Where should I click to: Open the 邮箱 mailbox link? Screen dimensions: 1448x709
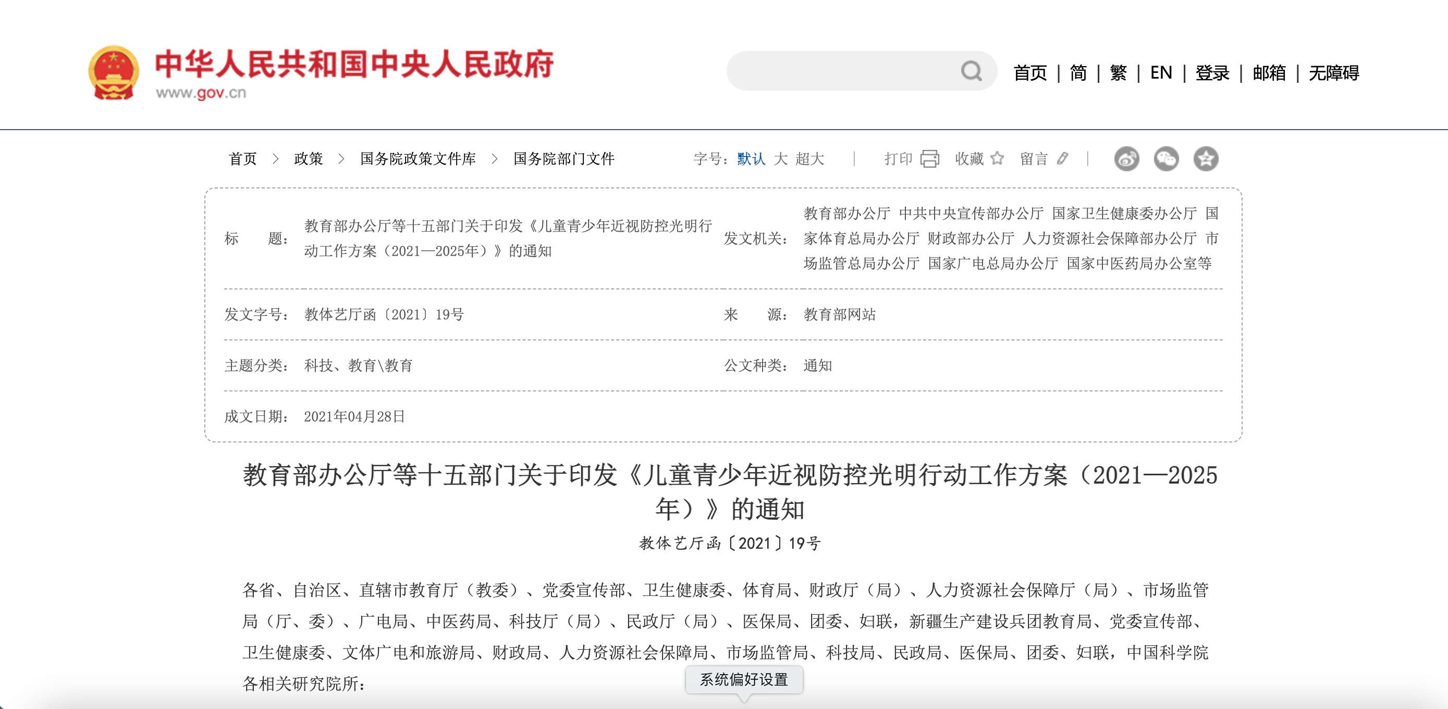1269,73
